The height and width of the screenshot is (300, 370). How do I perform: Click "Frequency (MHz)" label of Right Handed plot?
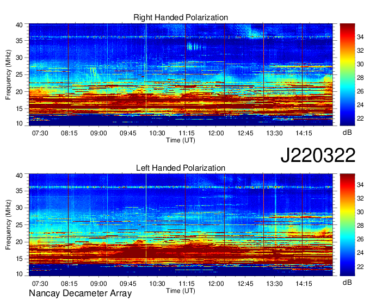[x=8, y=74]
